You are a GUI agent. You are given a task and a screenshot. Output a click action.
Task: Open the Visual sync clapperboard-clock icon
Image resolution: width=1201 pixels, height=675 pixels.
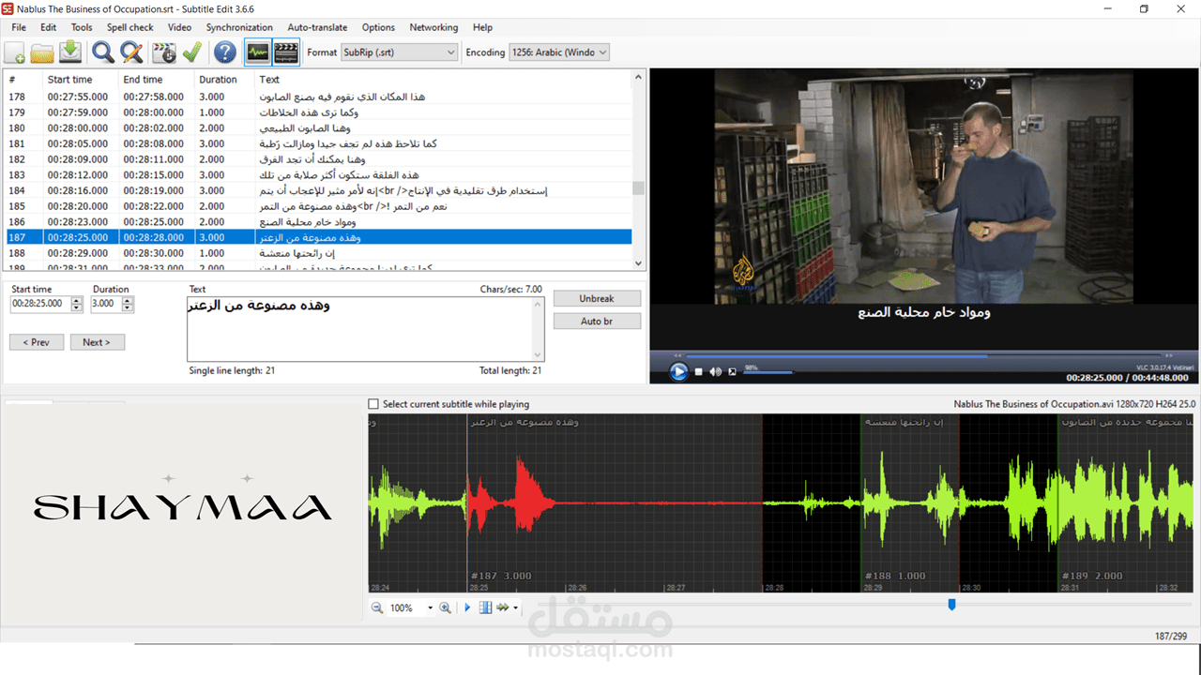(164, 52)
